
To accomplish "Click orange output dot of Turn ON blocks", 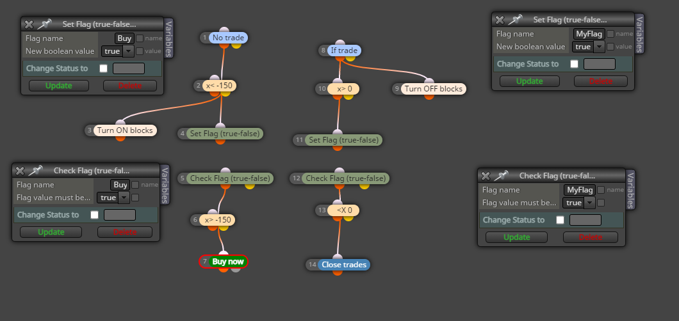I will (120, 137).
